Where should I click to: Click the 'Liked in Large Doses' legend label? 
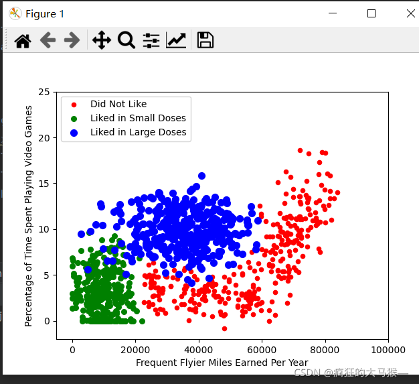[138, 132]
